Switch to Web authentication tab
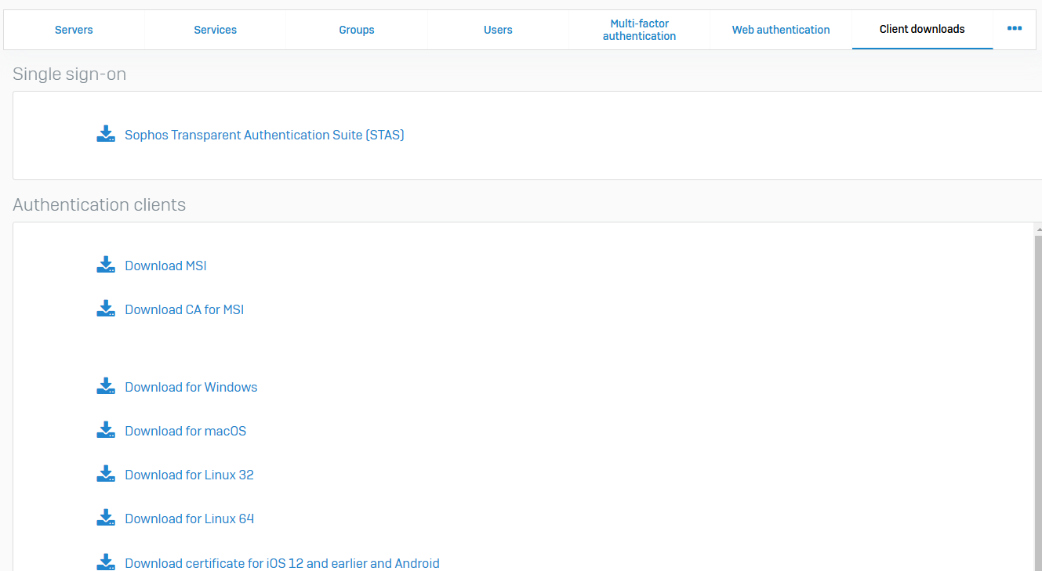 781,30
